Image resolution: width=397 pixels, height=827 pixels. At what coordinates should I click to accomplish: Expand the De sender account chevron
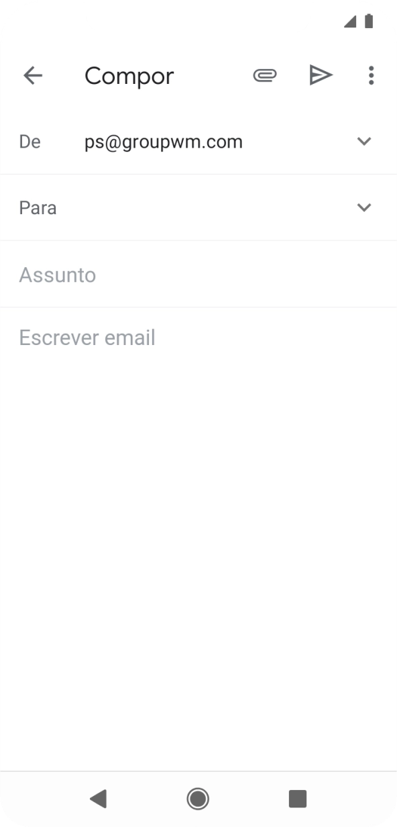click(x=363, y=142)
